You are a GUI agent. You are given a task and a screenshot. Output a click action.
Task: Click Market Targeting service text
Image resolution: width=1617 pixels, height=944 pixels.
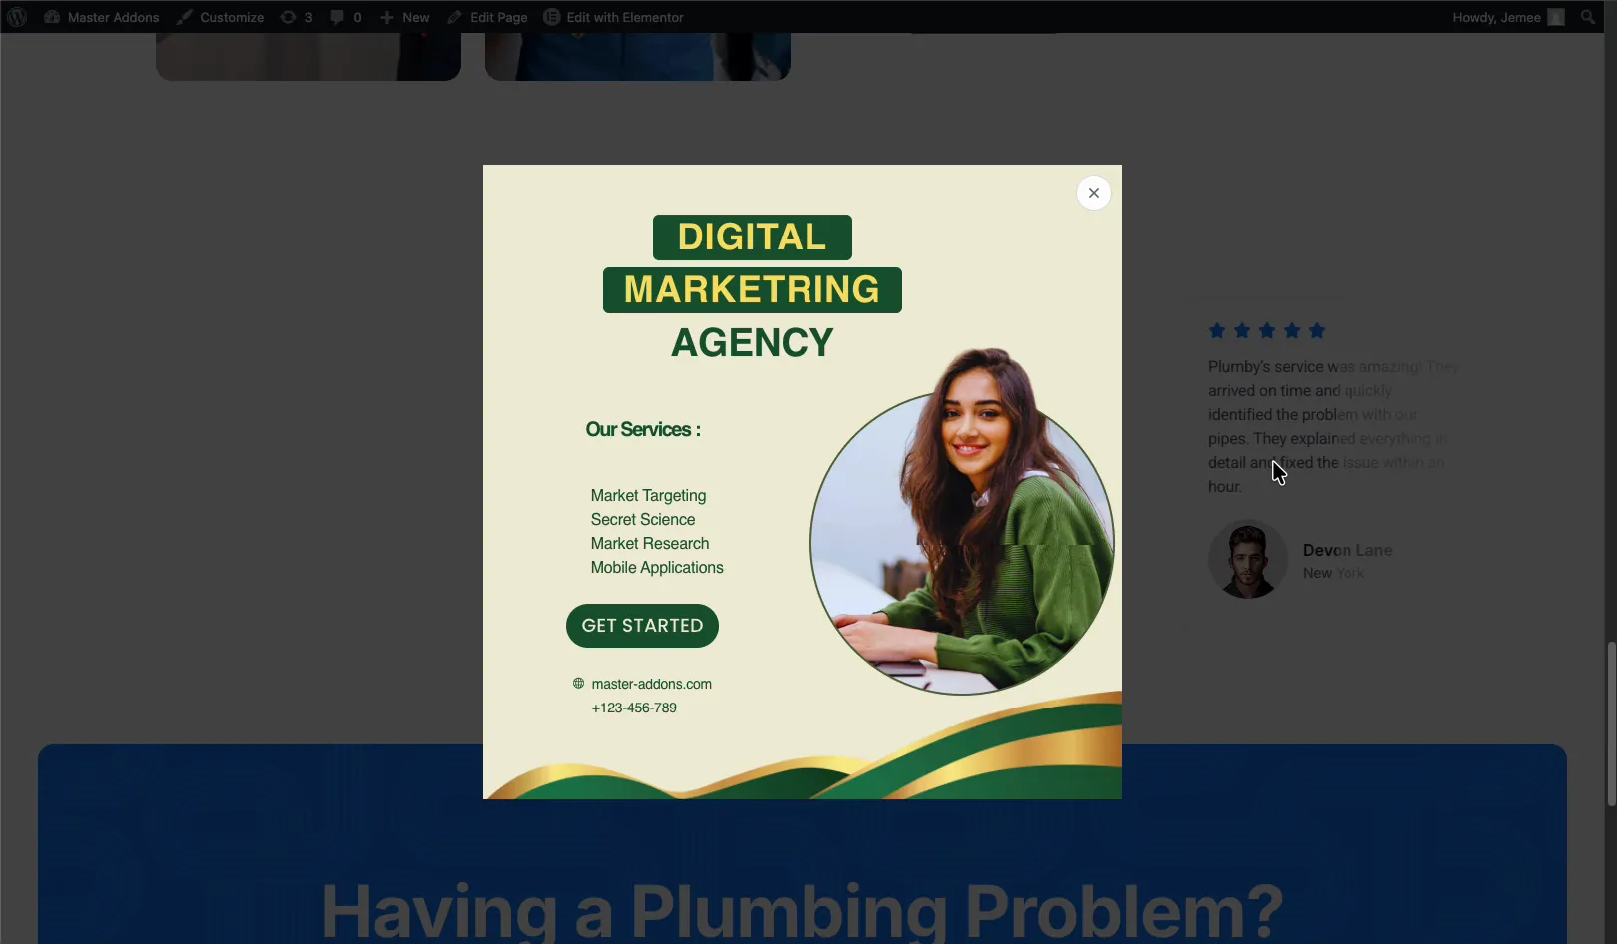pyautogui.click(x=648, y=495)
